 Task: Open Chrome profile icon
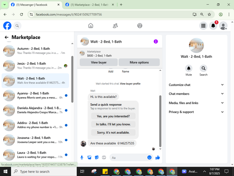point(220,15)
